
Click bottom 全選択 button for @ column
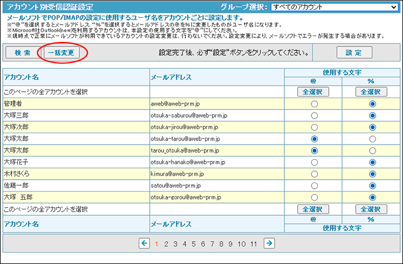pyautogui.click(x=314, y=209)
